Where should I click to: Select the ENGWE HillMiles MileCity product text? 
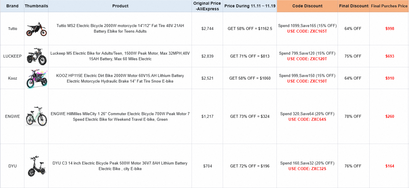point(120,116)
